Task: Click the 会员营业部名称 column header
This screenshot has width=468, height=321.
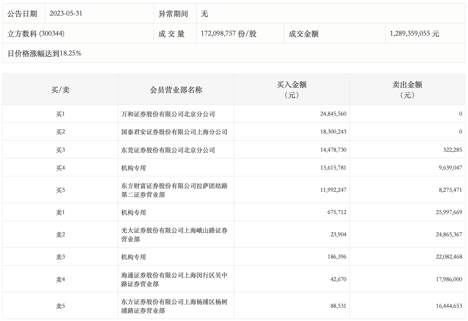Action: [x=176, y=90]
